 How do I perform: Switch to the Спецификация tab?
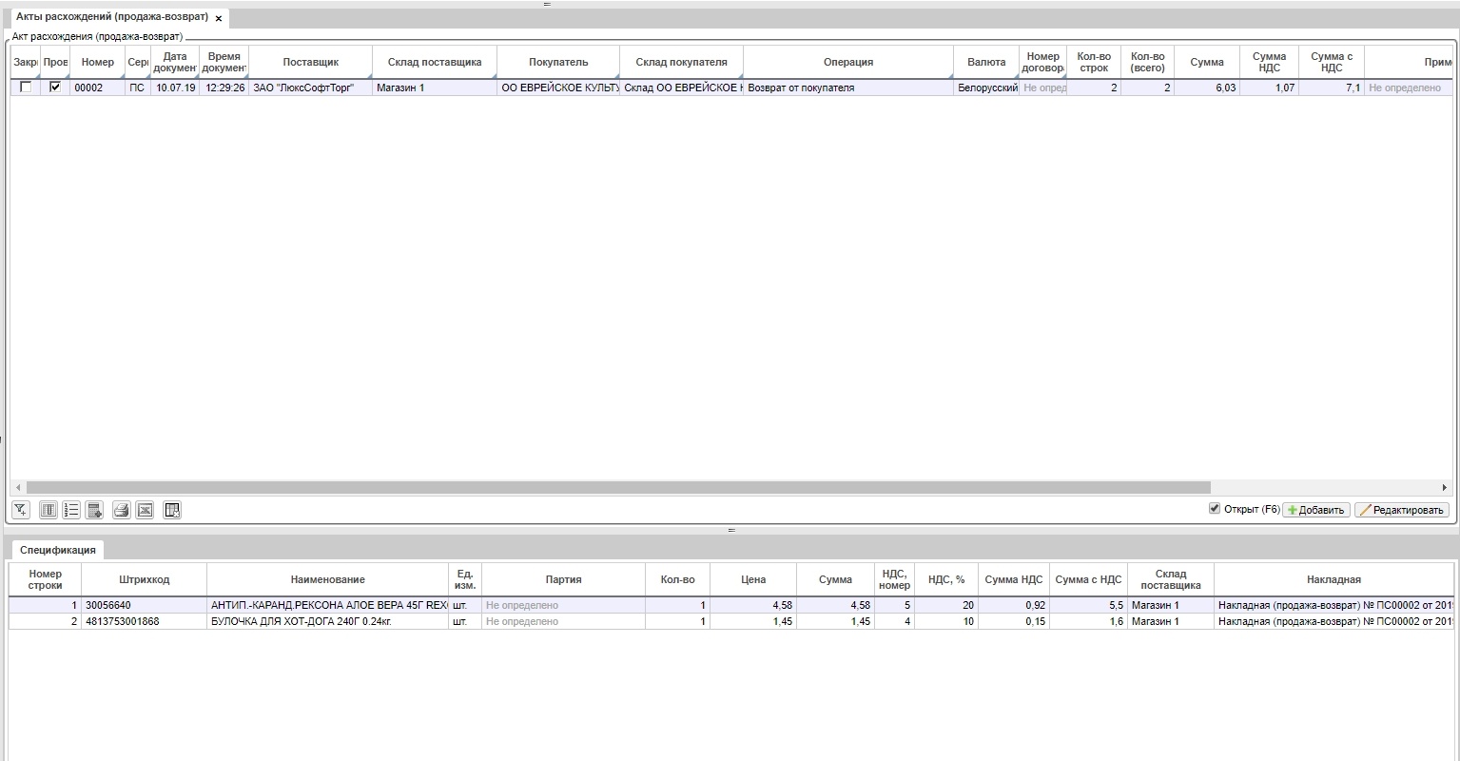point(58,551)
